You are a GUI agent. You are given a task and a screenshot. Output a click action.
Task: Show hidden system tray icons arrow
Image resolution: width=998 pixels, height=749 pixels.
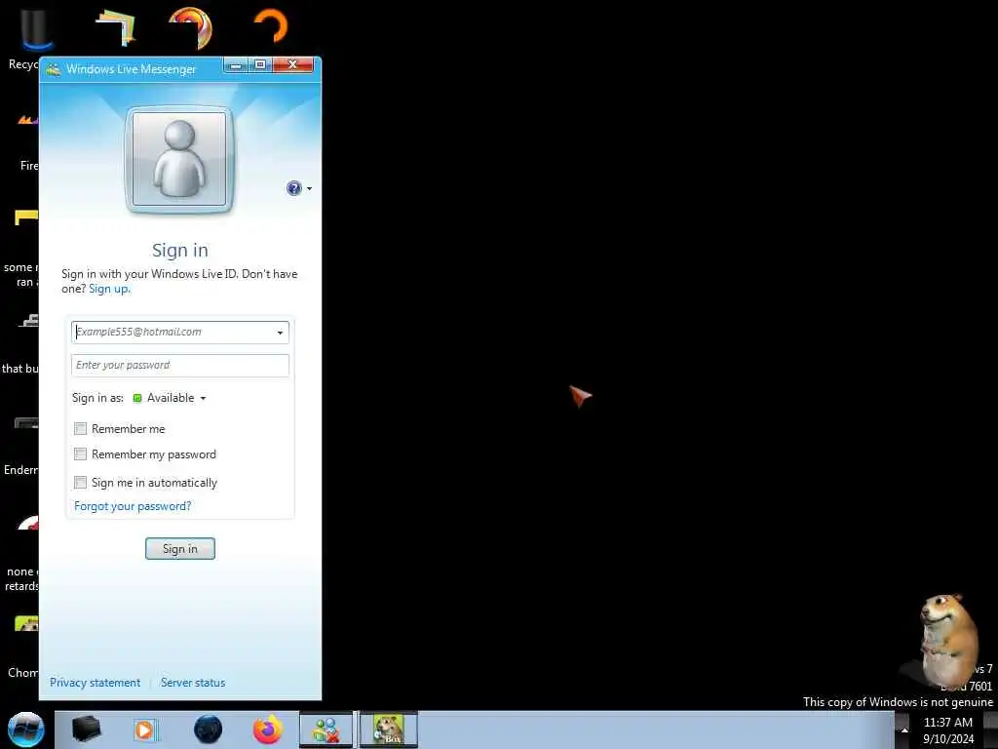coord(904,730)
